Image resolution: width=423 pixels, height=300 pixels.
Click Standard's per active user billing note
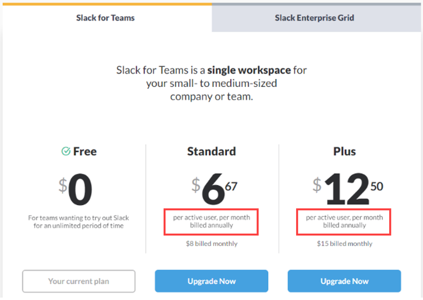[211, 222]
